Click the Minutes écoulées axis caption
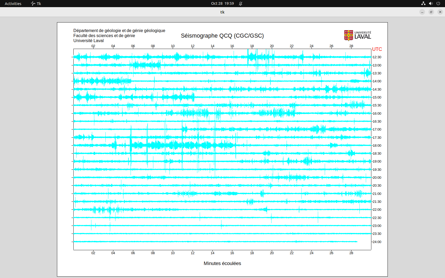 coord(222,263)
